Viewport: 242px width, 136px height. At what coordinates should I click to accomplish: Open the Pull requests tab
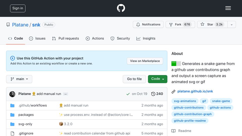66,38
